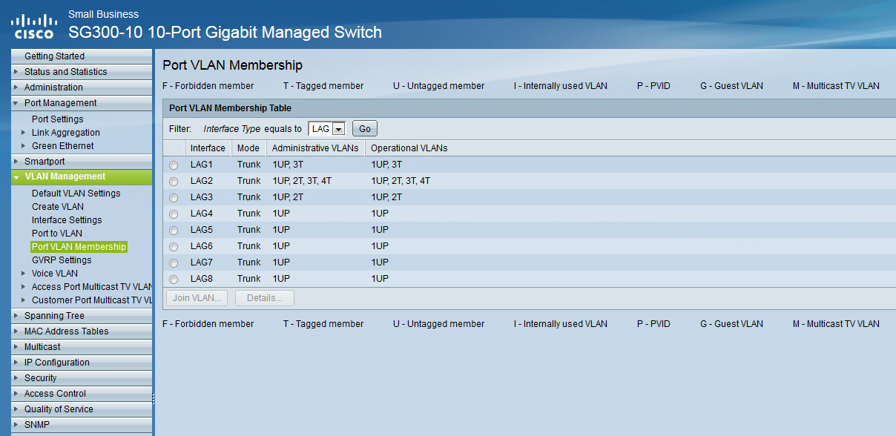The height and width of the screenshot is (436, 896).
Task: Click the Interface column header
Action: coord(208,148)
